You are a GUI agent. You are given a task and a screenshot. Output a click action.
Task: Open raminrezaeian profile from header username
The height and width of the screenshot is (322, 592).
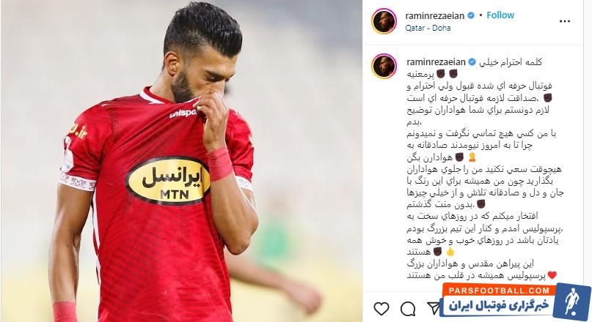coord(434,16)
